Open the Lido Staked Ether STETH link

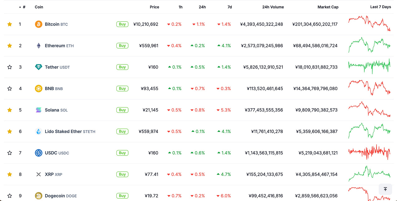[70, 131]
